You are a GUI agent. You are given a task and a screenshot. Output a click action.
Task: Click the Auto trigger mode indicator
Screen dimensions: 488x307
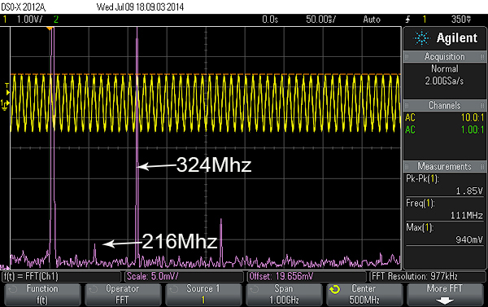point(372,20)
